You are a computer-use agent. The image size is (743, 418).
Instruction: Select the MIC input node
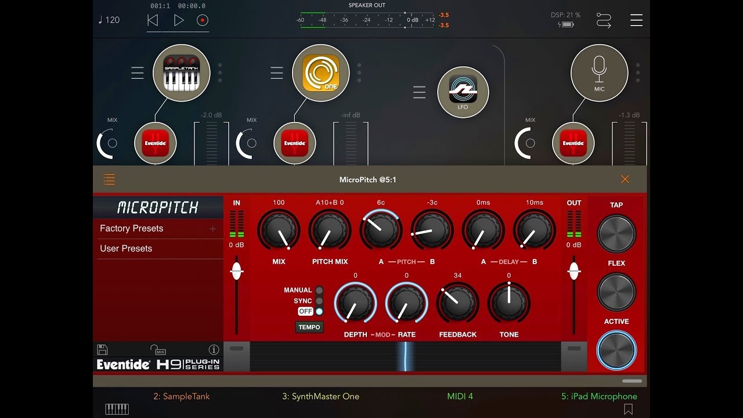(599, 72)
